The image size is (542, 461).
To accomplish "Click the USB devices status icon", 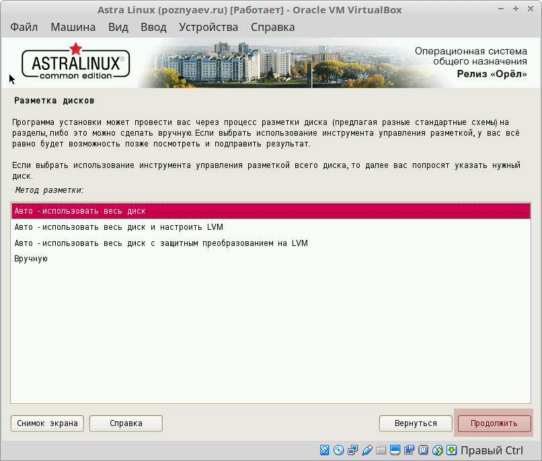I will (x=366, y=450).
